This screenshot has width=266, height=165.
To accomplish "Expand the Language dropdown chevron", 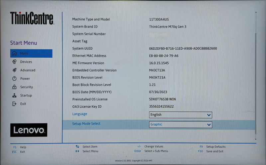I will click(x=209, y=115).
